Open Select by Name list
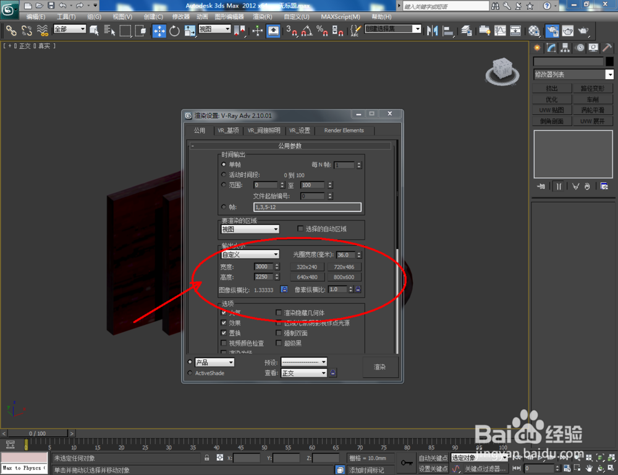 coord(109,31)
